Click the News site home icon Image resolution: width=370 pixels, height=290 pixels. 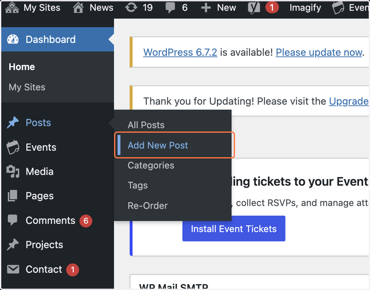[78, 7]
